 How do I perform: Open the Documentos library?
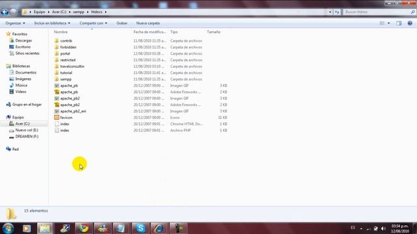[26, 72]
